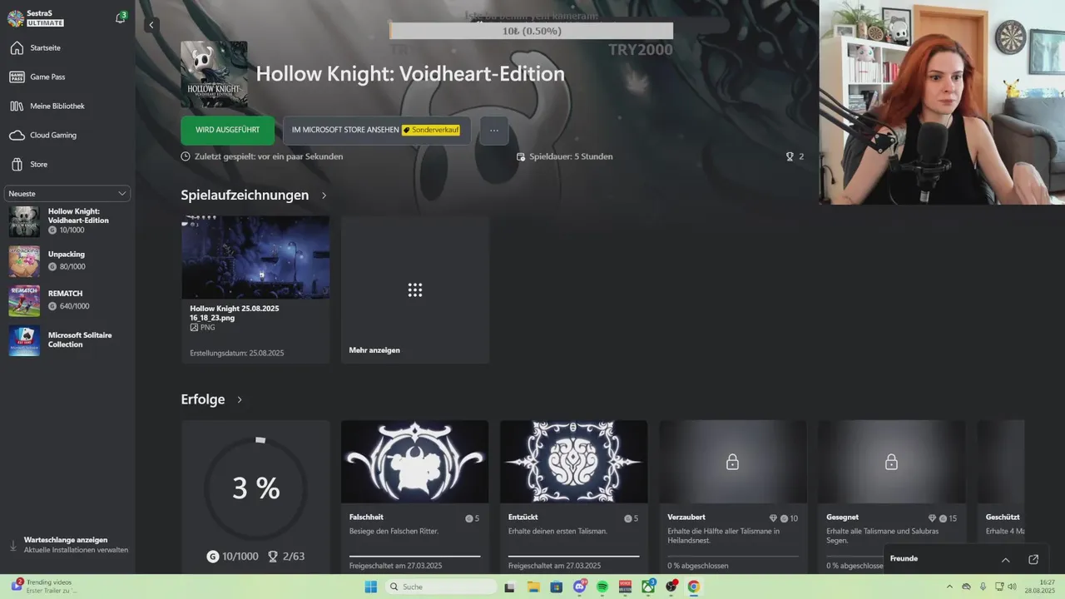Viewport: 1065px width, 599px height.
Task: Open the locked Gesegnet achievement
Action: (891, 497)
